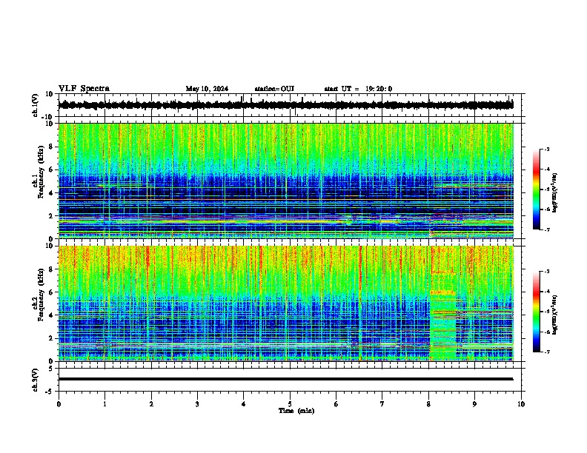587x453 pixels.
Task: Click time axis tick label "5"
Action: tap(290, 404)
